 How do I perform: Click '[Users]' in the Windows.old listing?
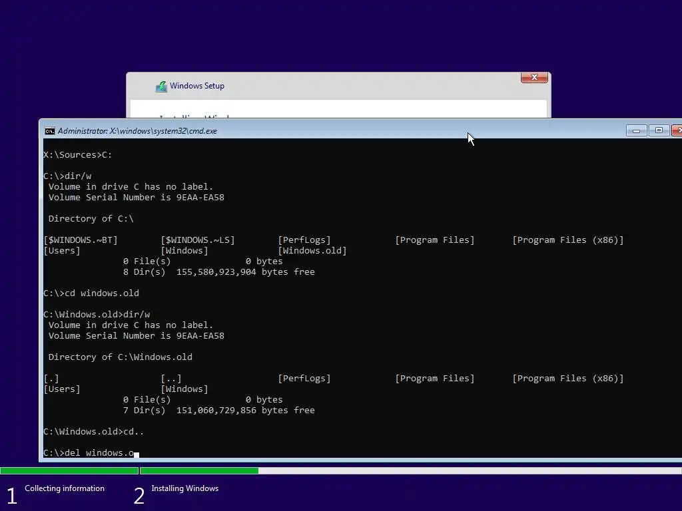(62, 389)
